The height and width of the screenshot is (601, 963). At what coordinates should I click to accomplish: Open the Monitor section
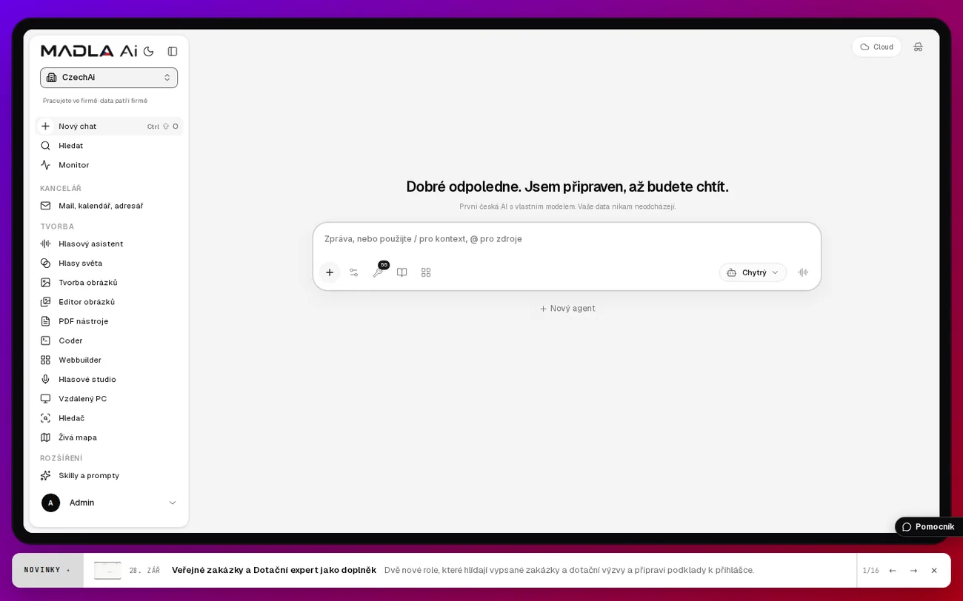pos(109,165)
